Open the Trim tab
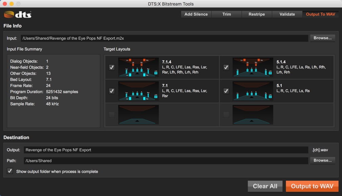 pos(227,14)
